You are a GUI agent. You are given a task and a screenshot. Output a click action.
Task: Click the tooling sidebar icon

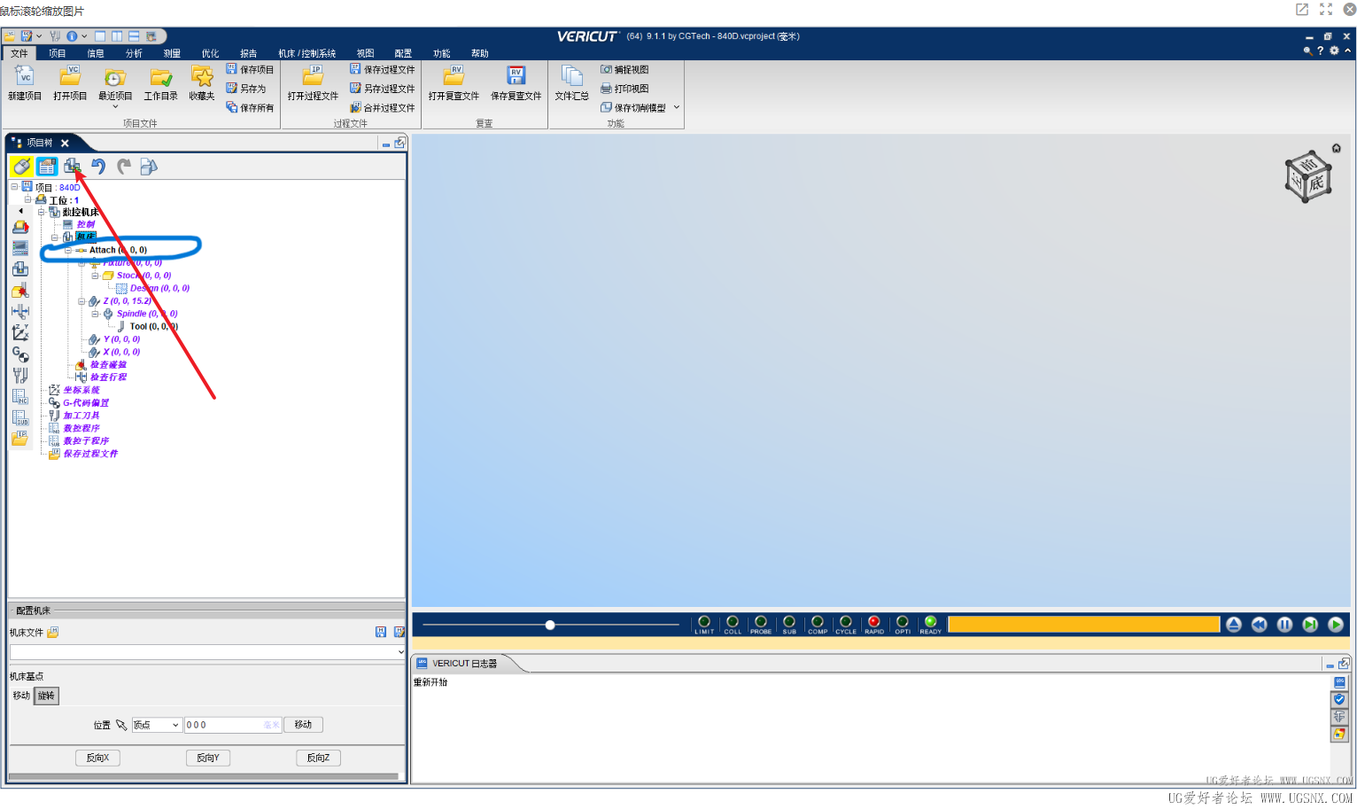(20, 375)
